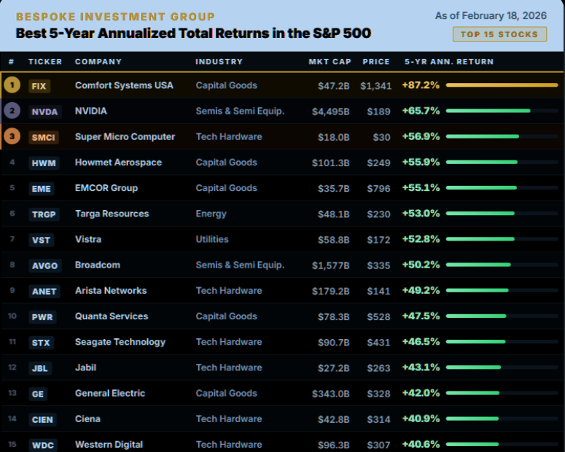Sort by 5-YR ANN. RETURN column header
This screenshot has height=452, width=565.
[x=448, y=62]
